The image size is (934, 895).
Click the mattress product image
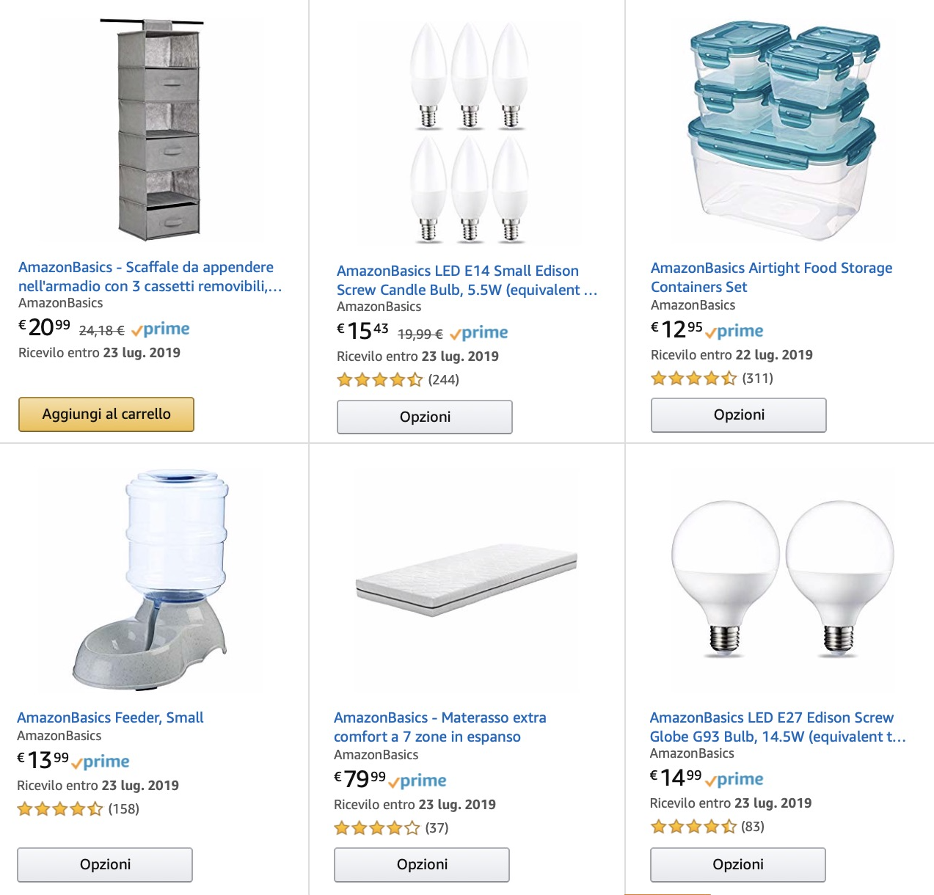pyautogui.click(x=467, y=580)
